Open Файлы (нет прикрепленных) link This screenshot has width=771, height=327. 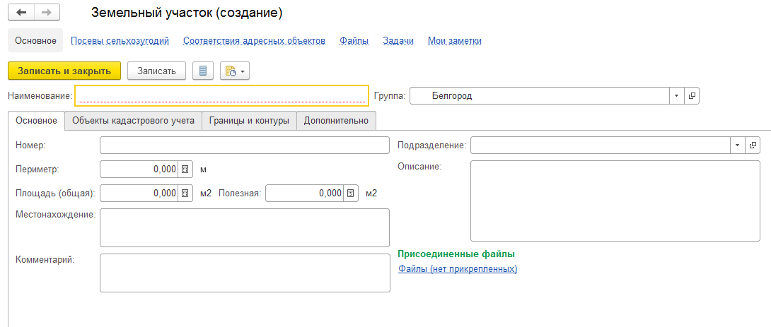coord(458,269)
